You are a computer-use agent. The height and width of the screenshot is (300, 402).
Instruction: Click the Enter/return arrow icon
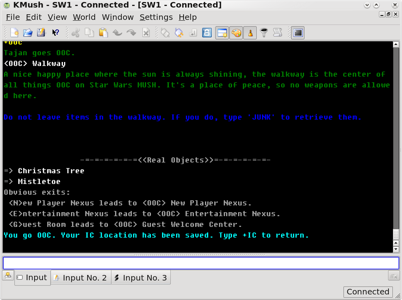click(193, 33)
